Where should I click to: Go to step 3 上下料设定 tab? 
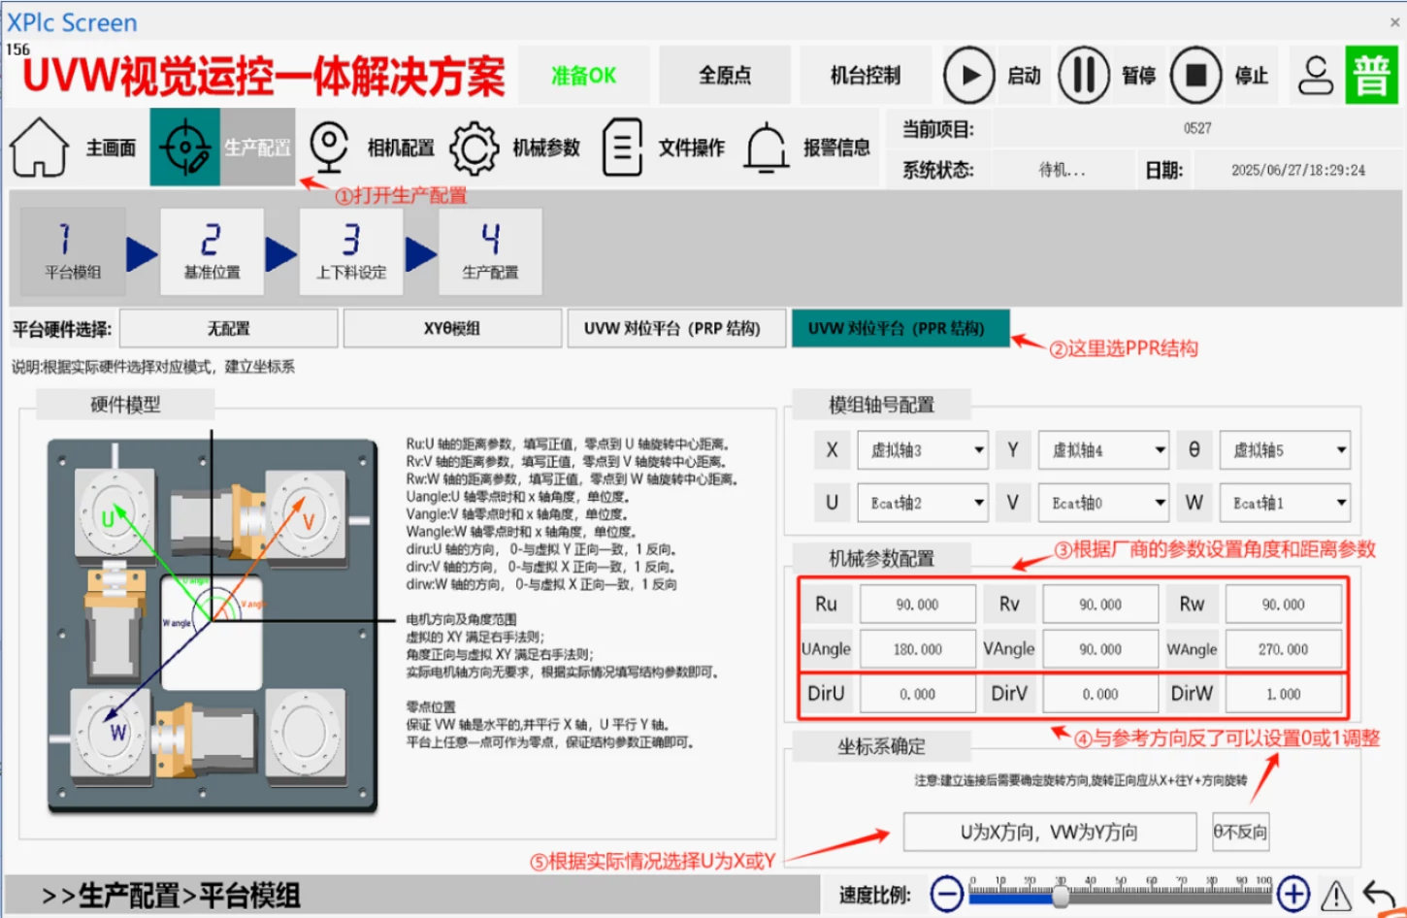coord(351,251)
